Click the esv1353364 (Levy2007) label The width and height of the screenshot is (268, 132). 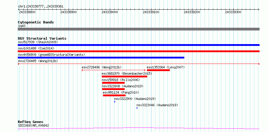tap(166, 67)
